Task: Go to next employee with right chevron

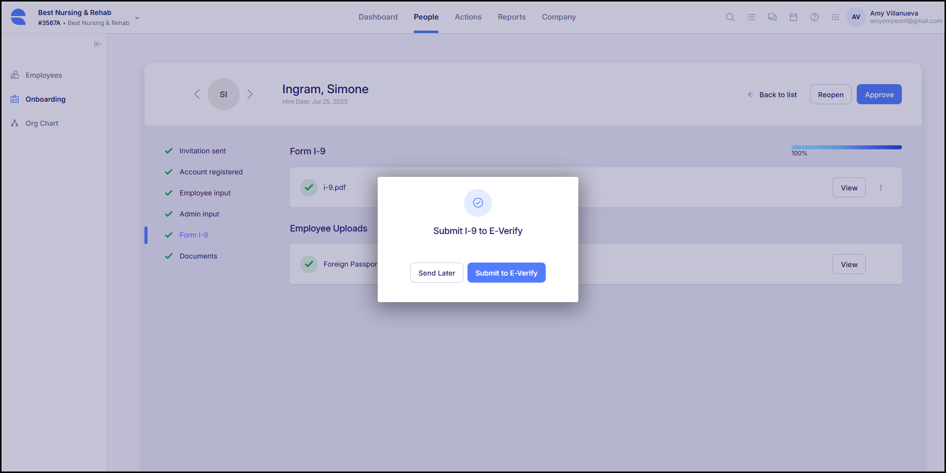Action: click(x=250, y=94)
